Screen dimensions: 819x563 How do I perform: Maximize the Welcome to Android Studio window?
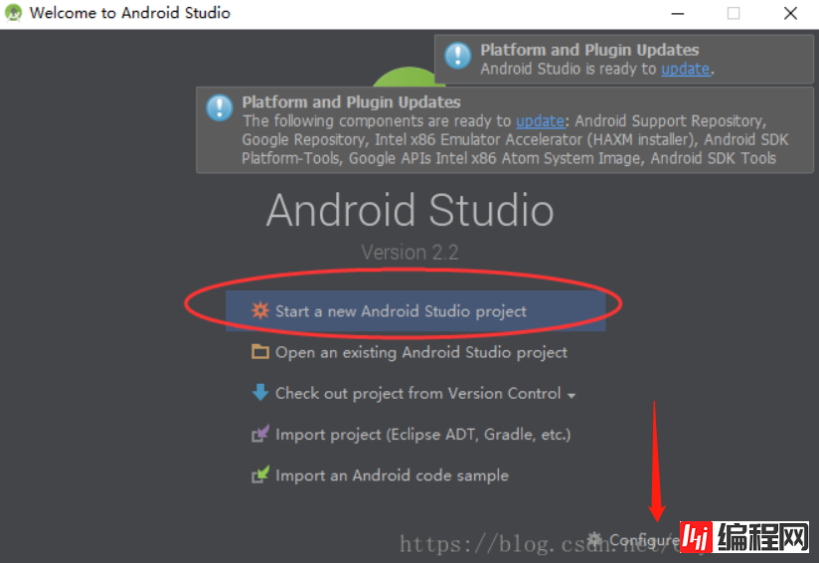(734, 14)
